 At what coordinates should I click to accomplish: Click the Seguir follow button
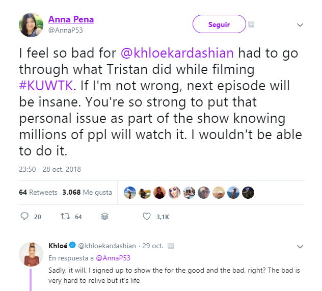(219, 24)
